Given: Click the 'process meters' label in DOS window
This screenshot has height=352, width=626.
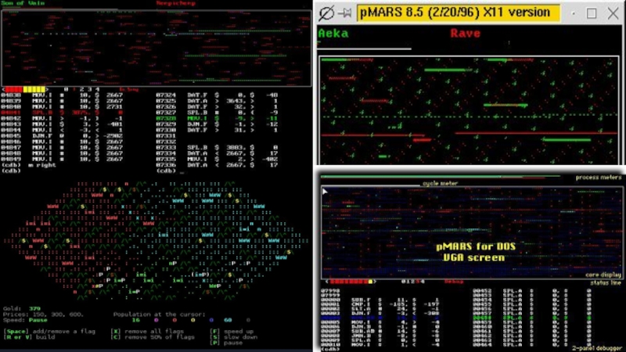Looking at the screenshot, I should click(x=599, y=178).
